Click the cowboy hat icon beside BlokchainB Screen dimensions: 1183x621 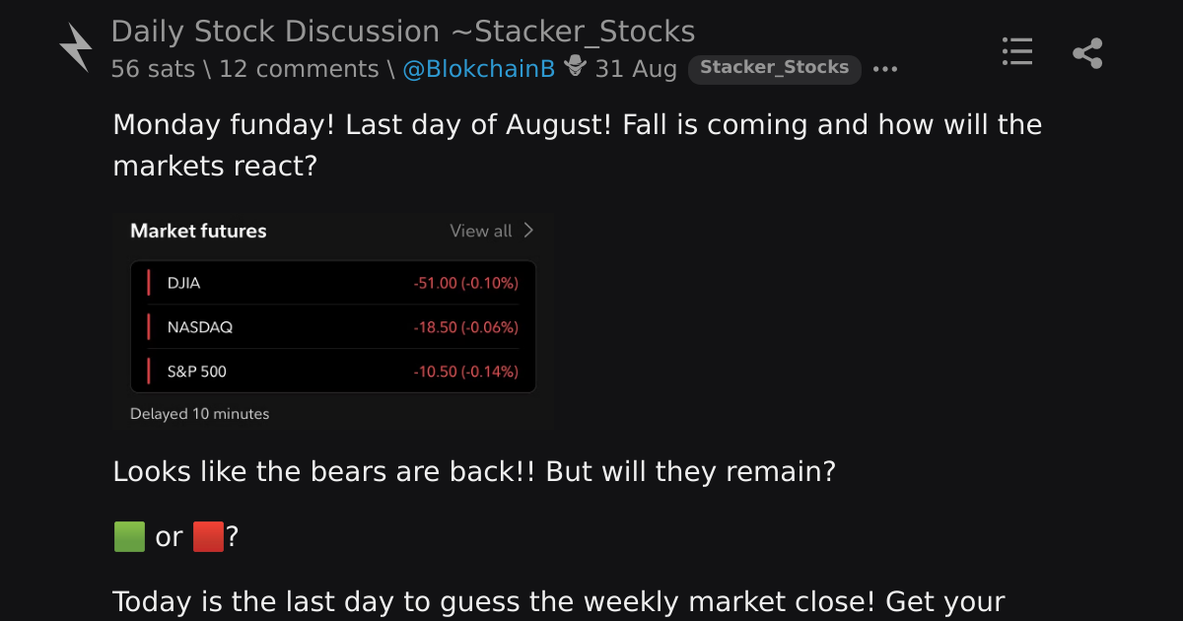pos(576,67)
